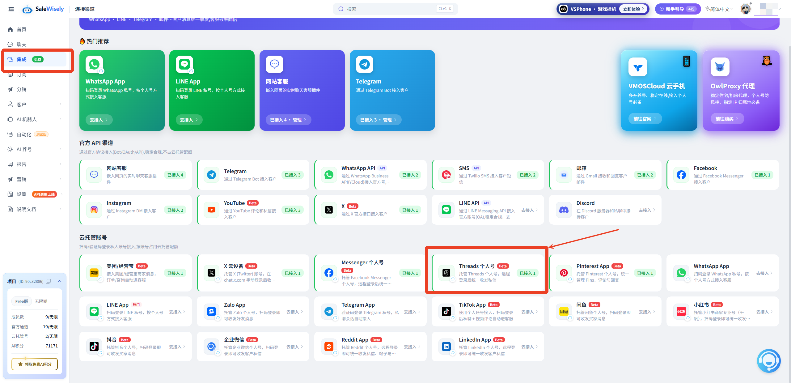Click the LinkedIn App icon

click(446, 347)
